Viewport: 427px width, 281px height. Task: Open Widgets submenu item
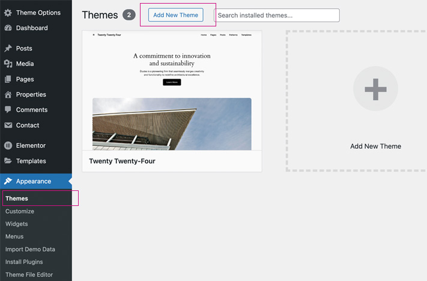[x=17, y=224]
